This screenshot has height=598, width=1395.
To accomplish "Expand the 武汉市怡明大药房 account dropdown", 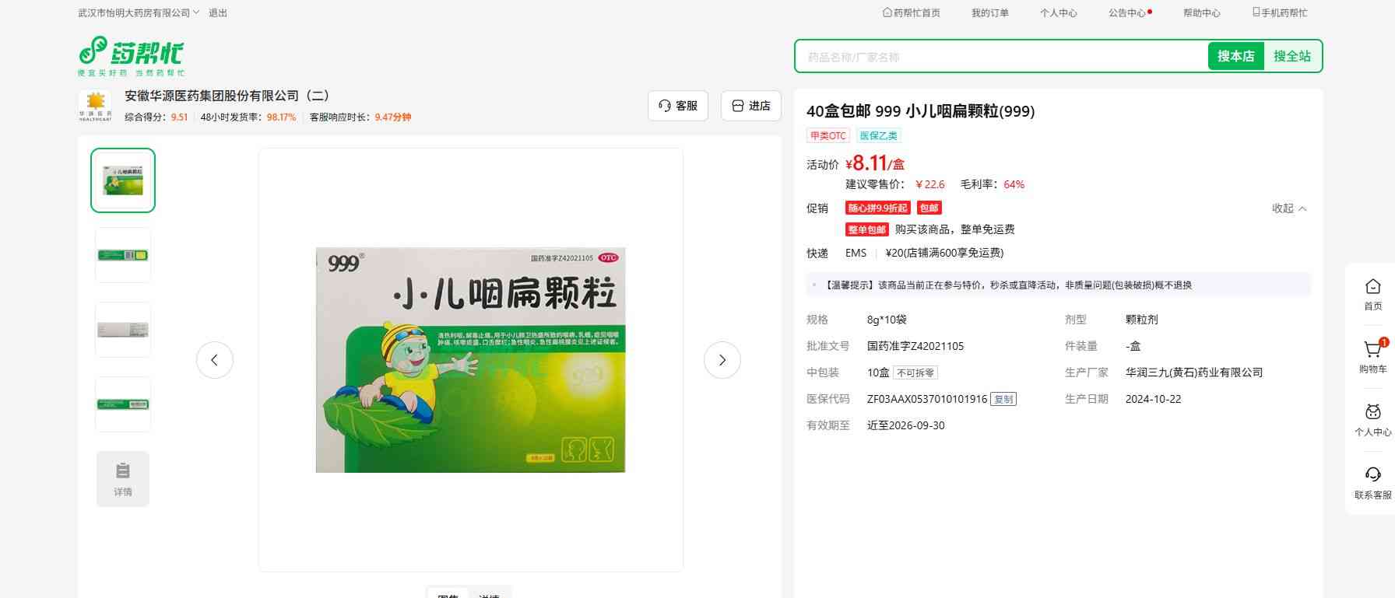I will tap(139, 13).
